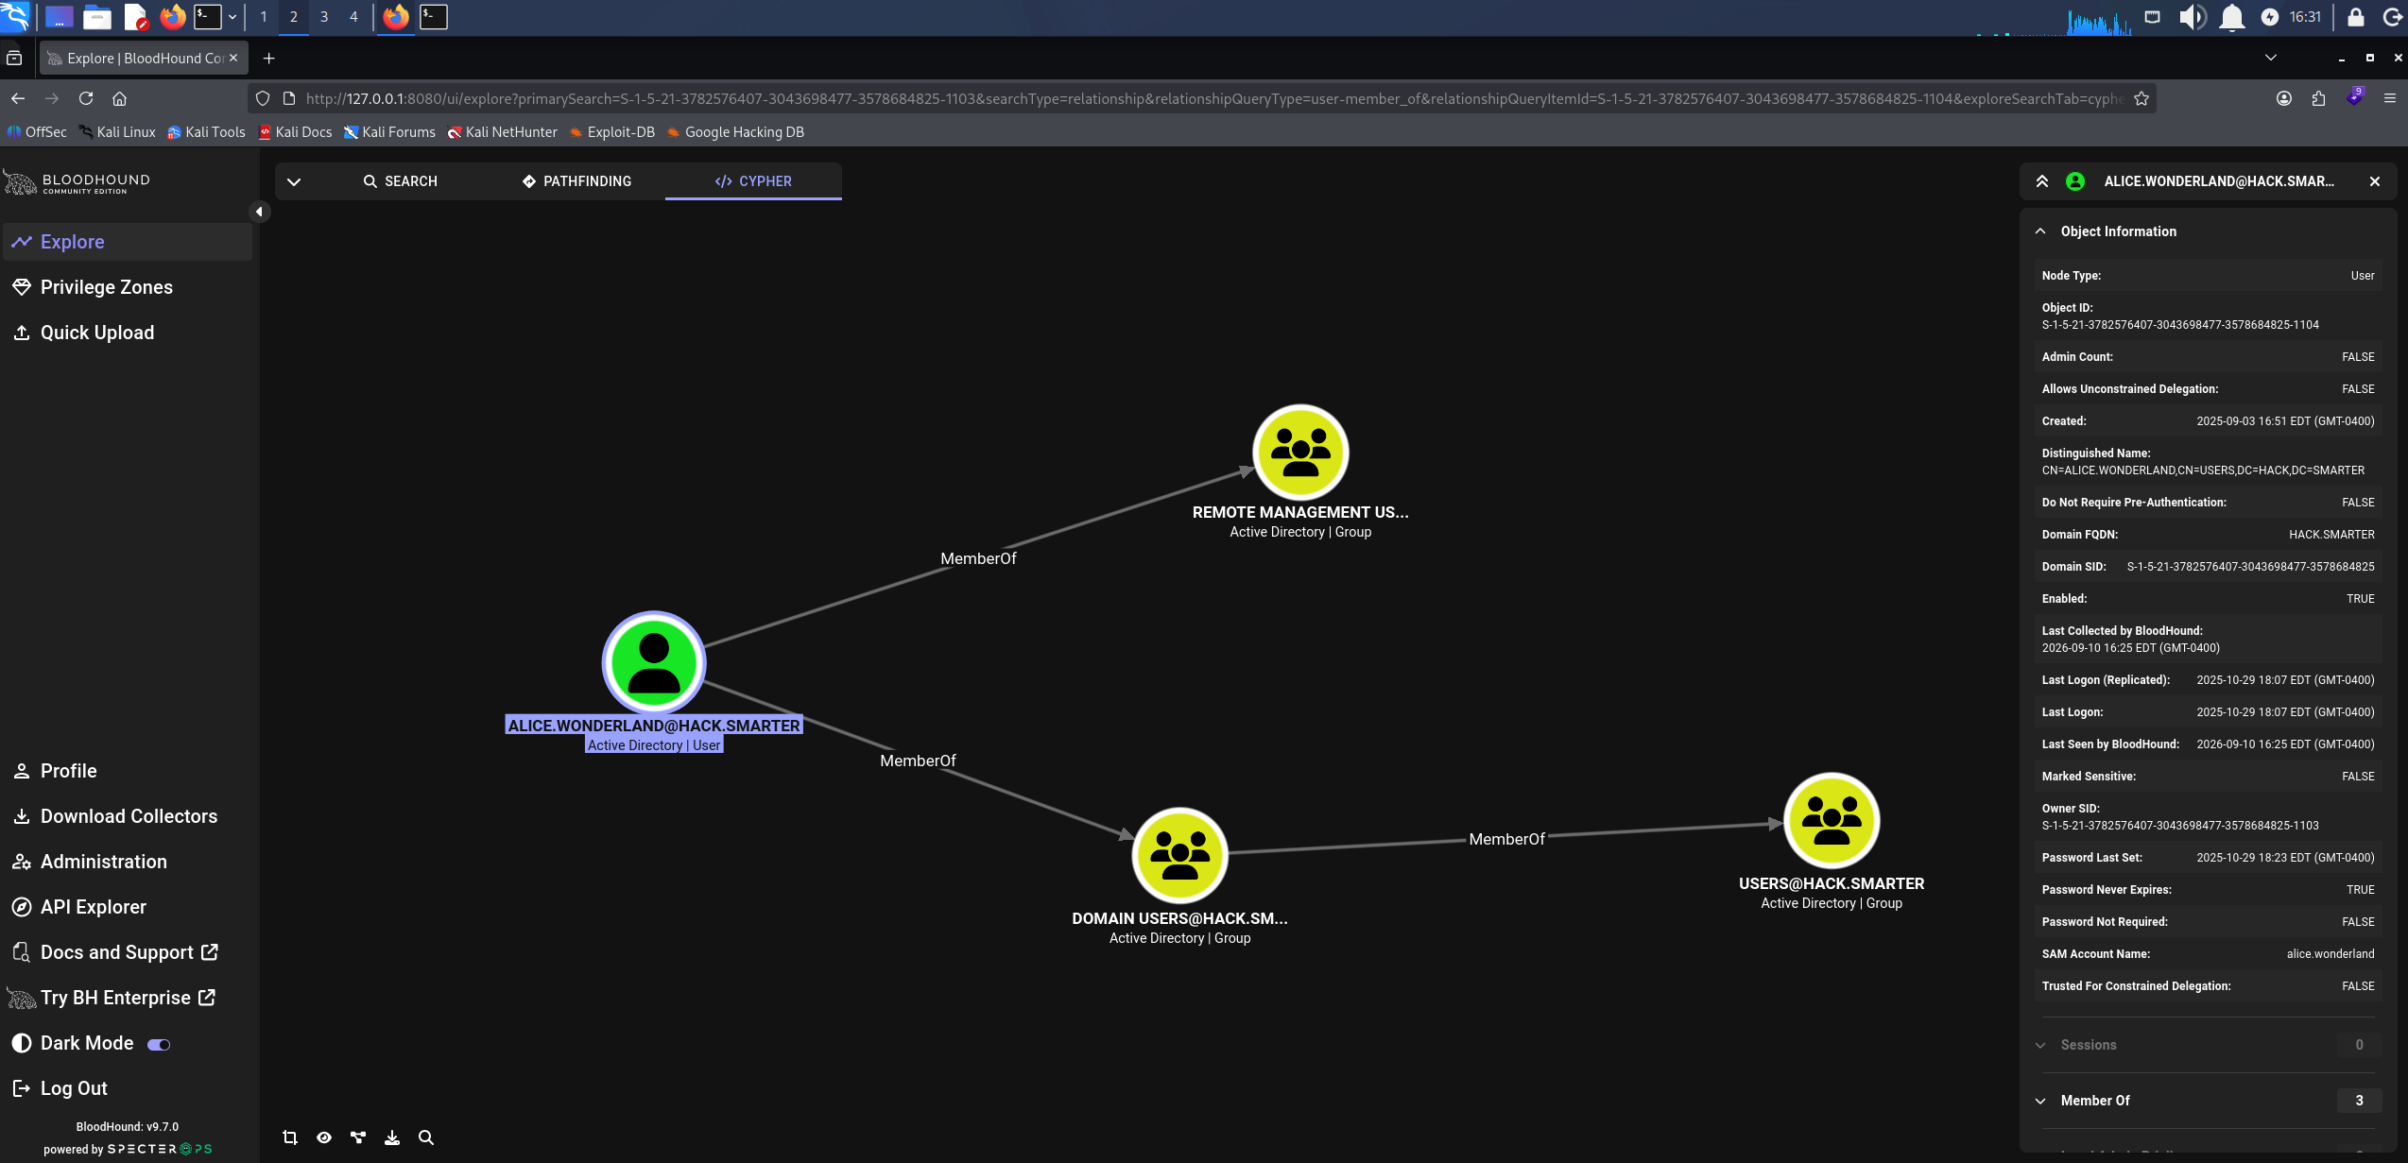Go to Firefox home page icon
The image size is (2408, 1163).
coord(119,98)
